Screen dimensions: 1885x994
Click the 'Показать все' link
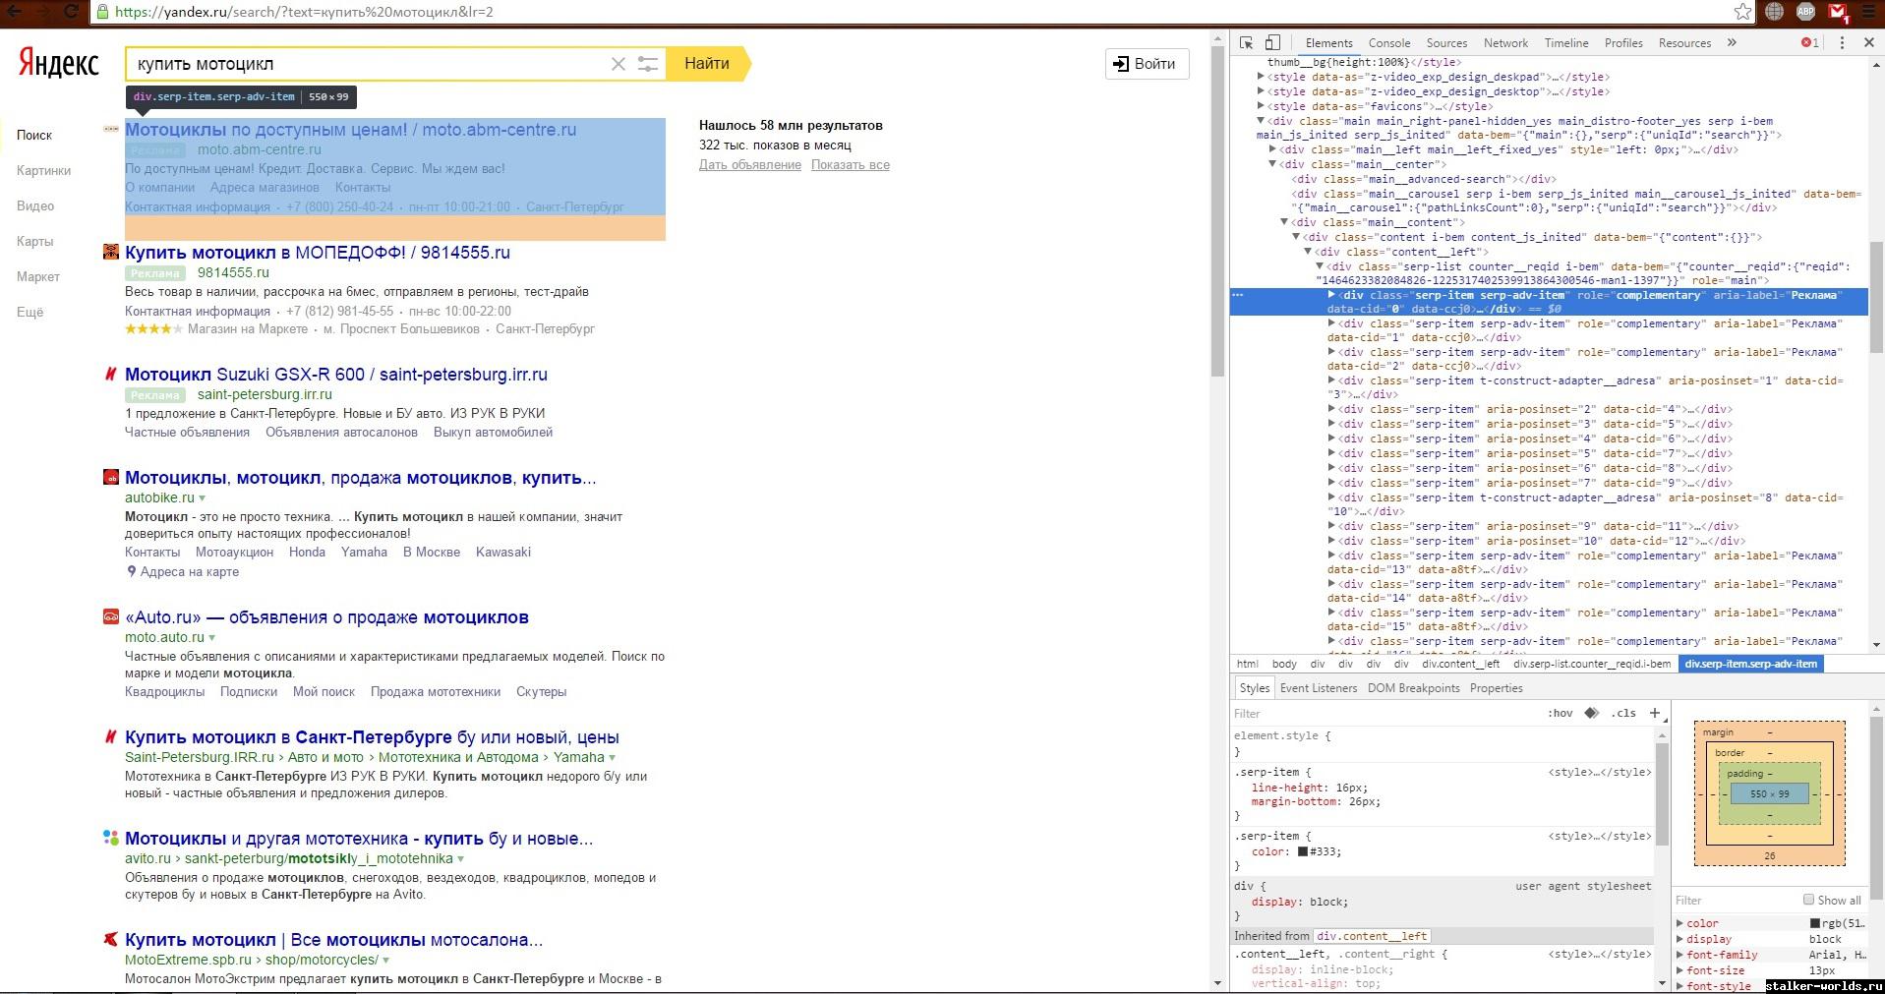tap(851, 165)
